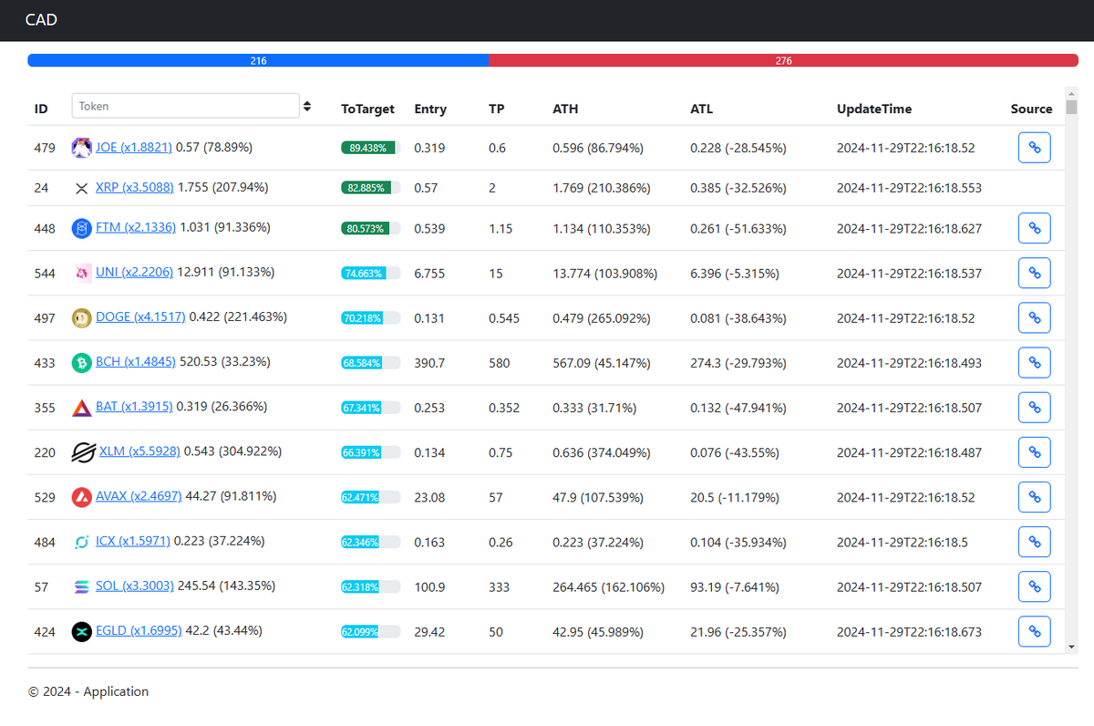Click JOE's 89.438% ToTarget progress bar
This screenshot has width=1094, height=726.
pyautogui.click(x=371, y=148)
